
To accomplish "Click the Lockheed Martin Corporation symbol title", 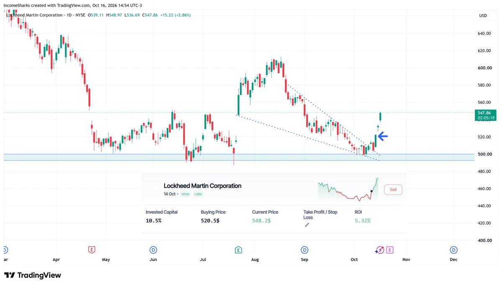I will tap(34, 15).
